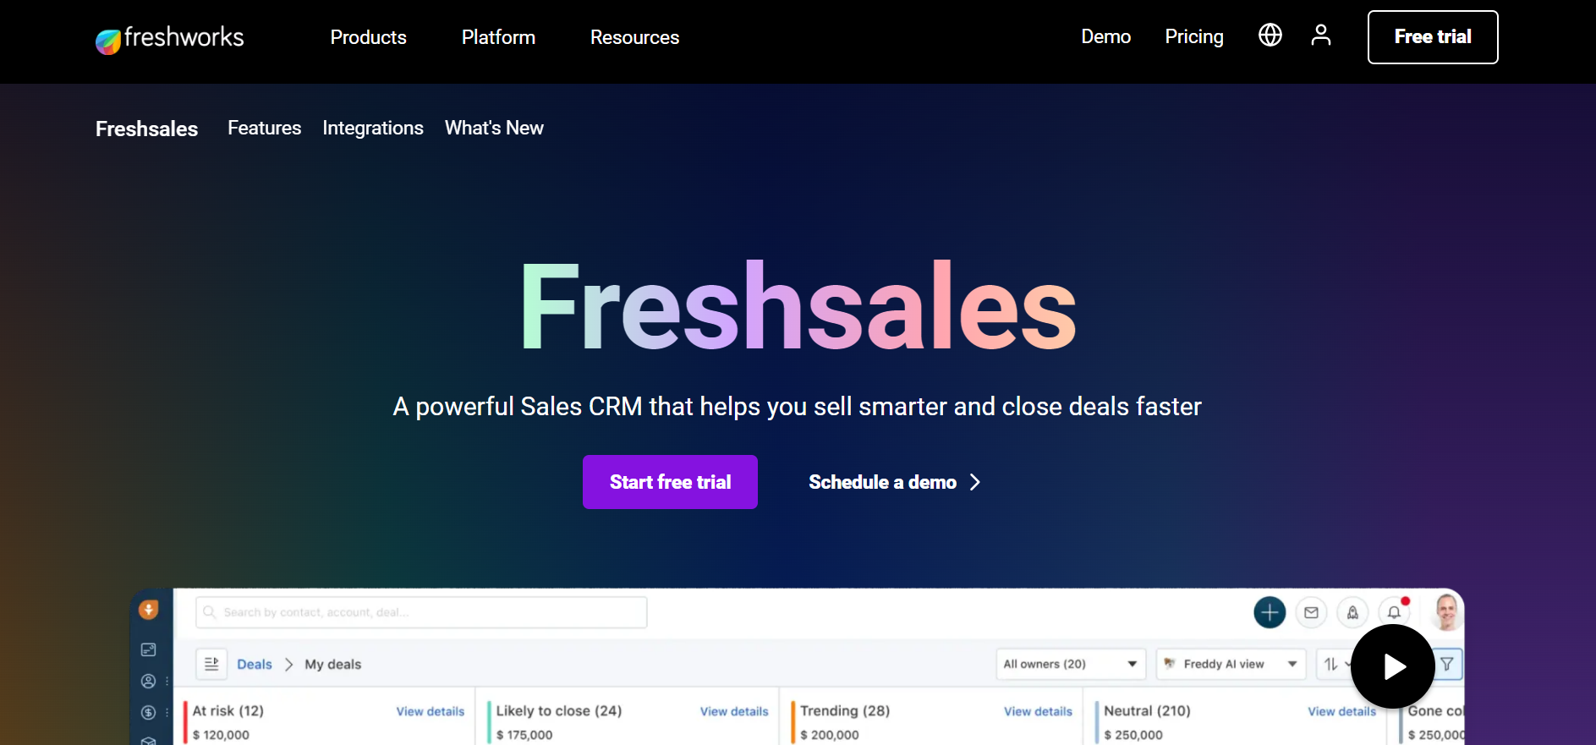Expand the All owners (20) dropdown
The width and height of the screenshot is (1596, 745).
point(1070,664)
